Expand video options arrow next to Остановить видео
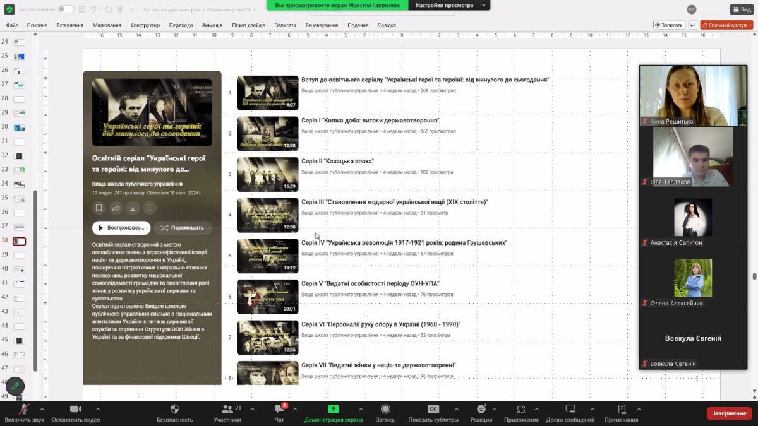 97,409
